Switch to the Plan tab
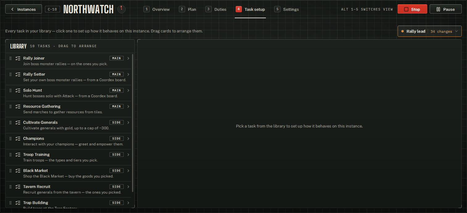467x213 pixels. tap(188, 9)
